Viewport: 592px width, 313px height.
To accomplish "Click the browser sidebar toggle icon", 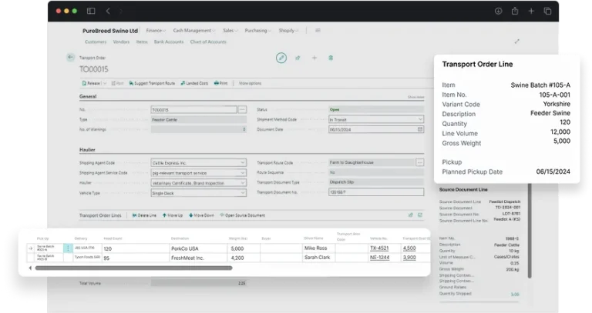I will point(91,11).
